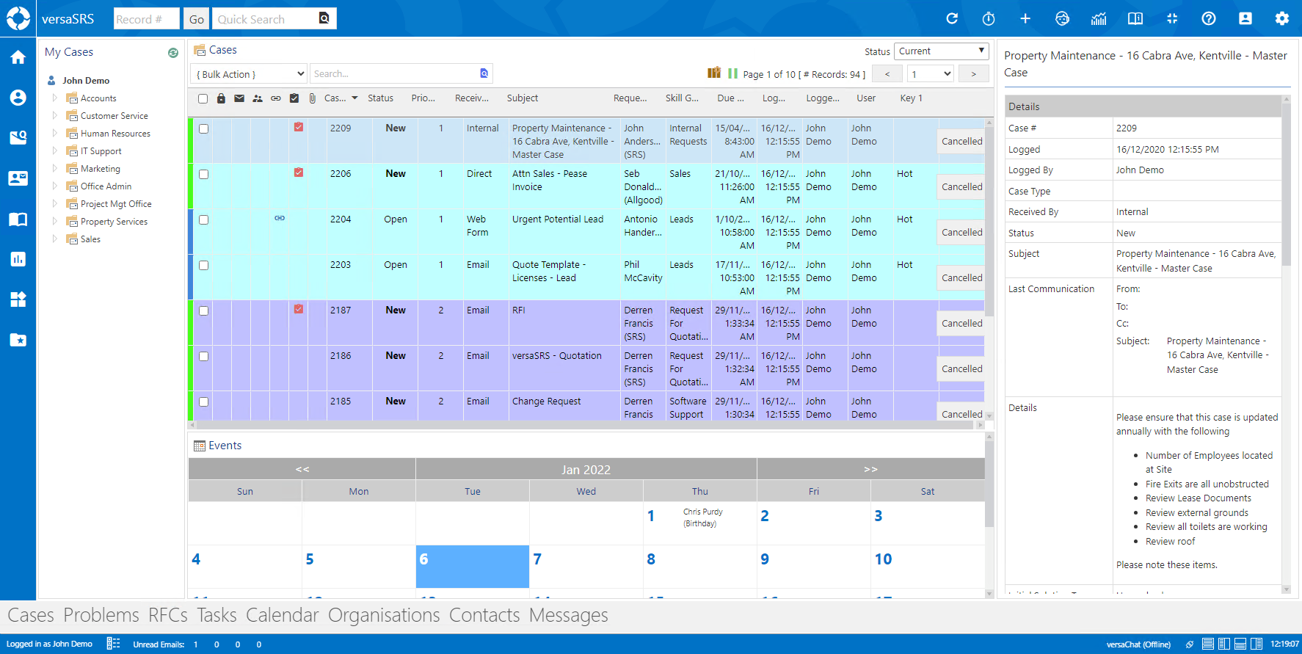Click the home icon in left sidebar
This screenshot has width=1302, height=654.
pos(18,58)
